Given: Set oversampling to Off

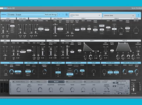Looking at the screenshot, I should pos(115,83).
